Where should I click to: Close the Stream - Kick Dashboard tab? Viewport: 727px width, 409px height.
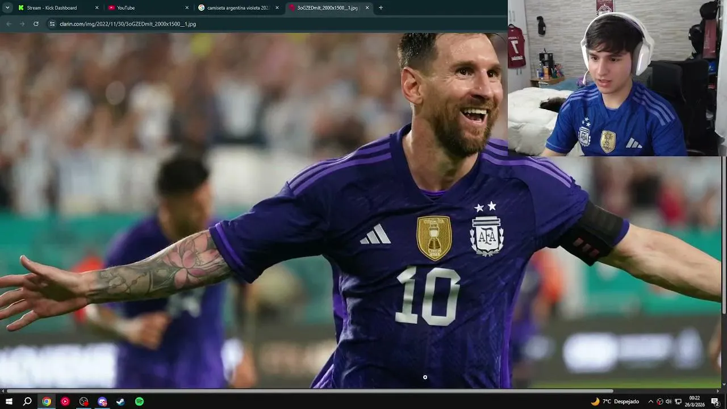(97, 8)
